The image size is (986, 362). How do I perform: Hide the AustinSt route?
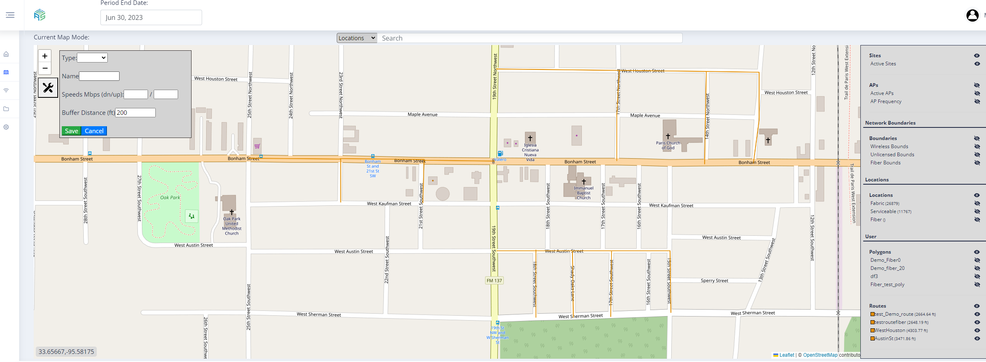click(977, 338)
